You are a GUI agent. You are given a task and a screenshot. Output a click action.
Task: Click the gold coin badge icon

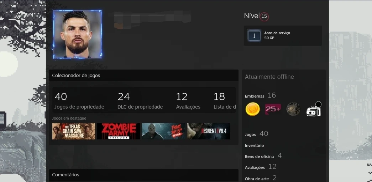(x=252, y=109)
